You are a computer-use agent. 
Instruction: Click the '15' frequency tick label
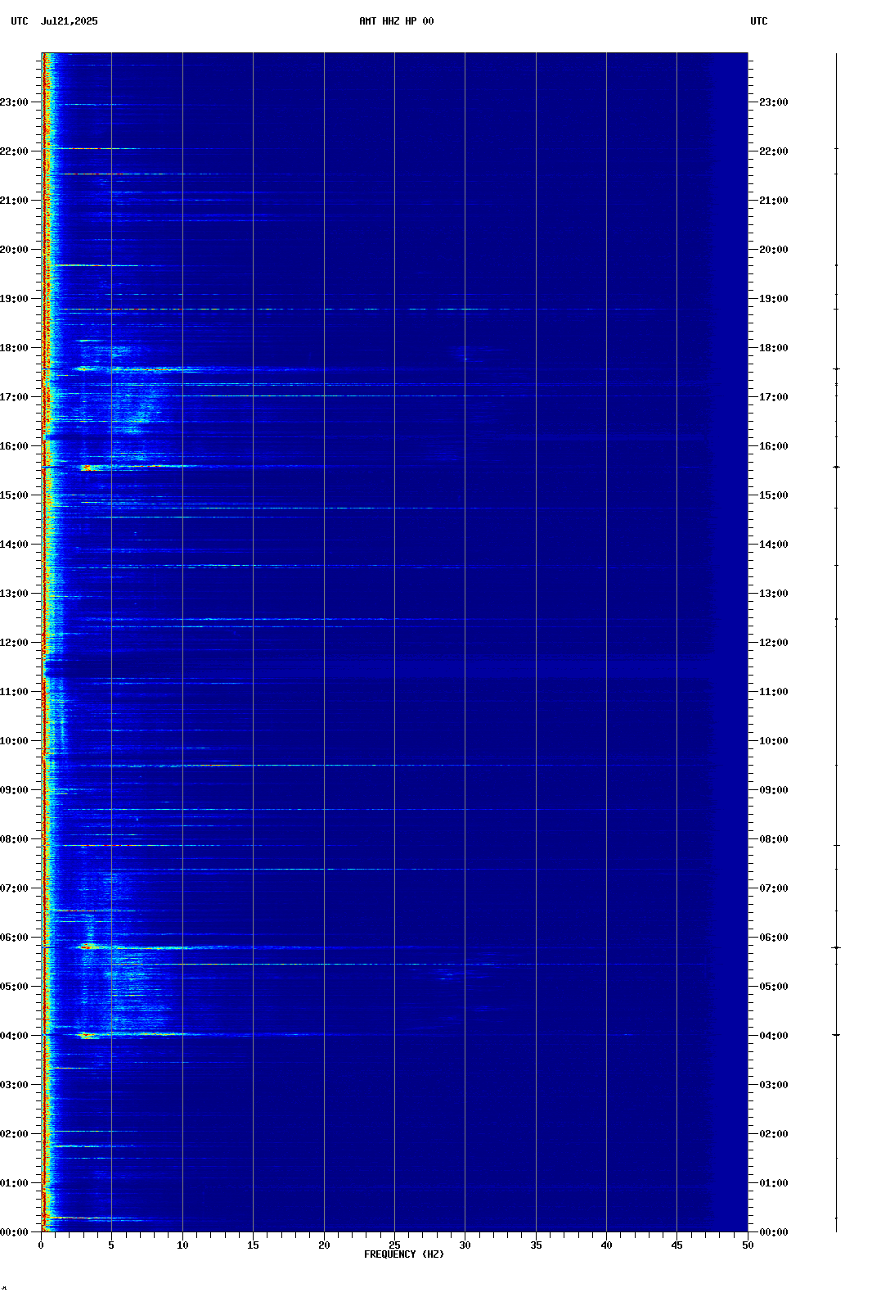(x=253, y=1245)
